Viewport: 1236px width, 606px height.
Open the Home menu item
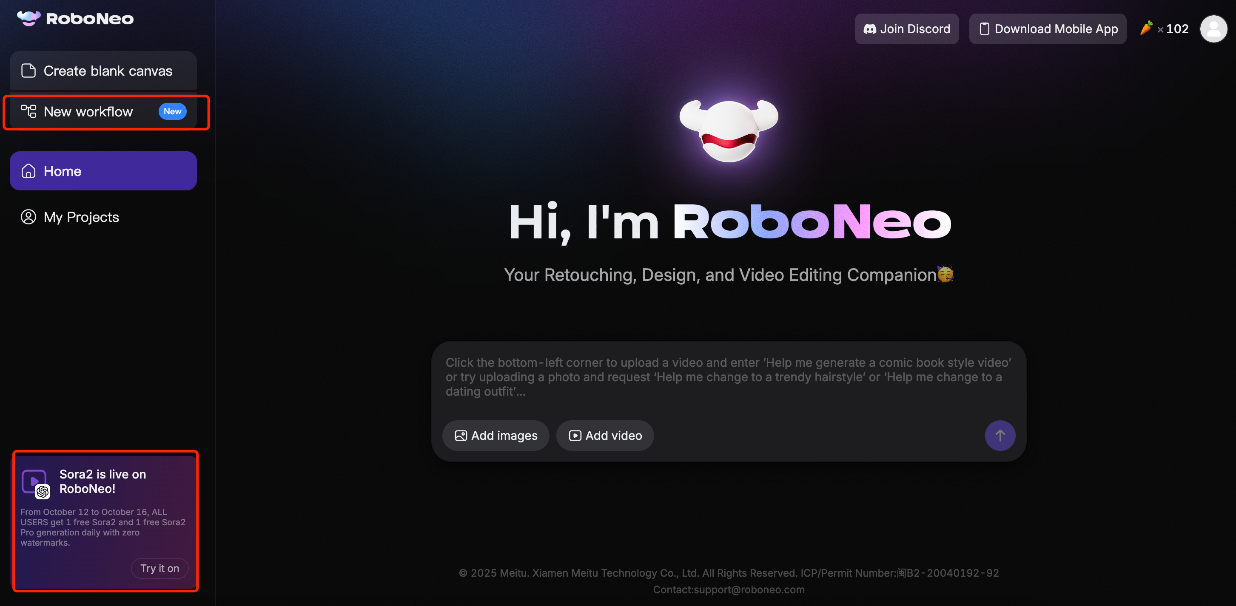tap(103, 171)
